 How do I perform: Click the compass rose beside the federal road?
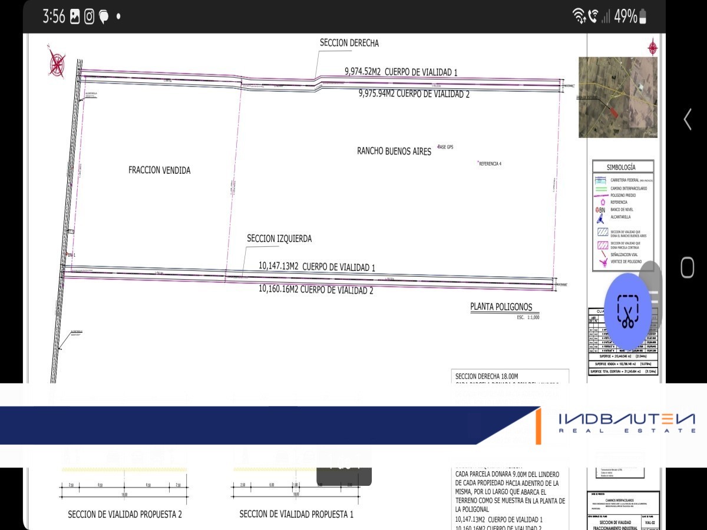tap(57, 64)
